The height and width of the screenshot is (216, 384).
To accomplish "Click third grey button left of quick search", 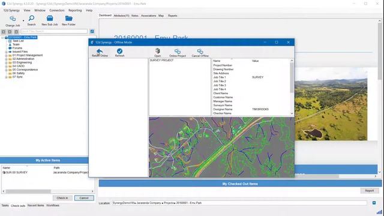I will pyautogui.click(x=16, y=32).
